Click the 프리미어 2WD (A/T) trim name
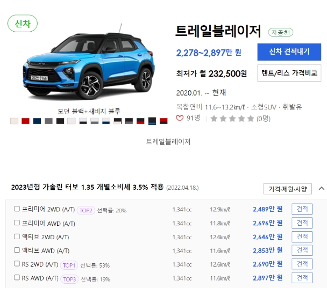 tap(48, 209)
